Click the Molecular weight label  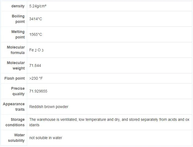click(x=16, y=65)
